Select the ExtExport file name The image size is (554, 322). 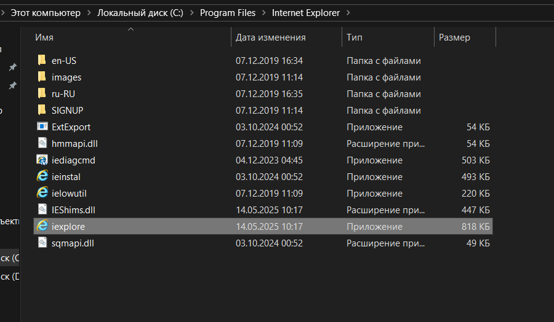tap(71, 127)
